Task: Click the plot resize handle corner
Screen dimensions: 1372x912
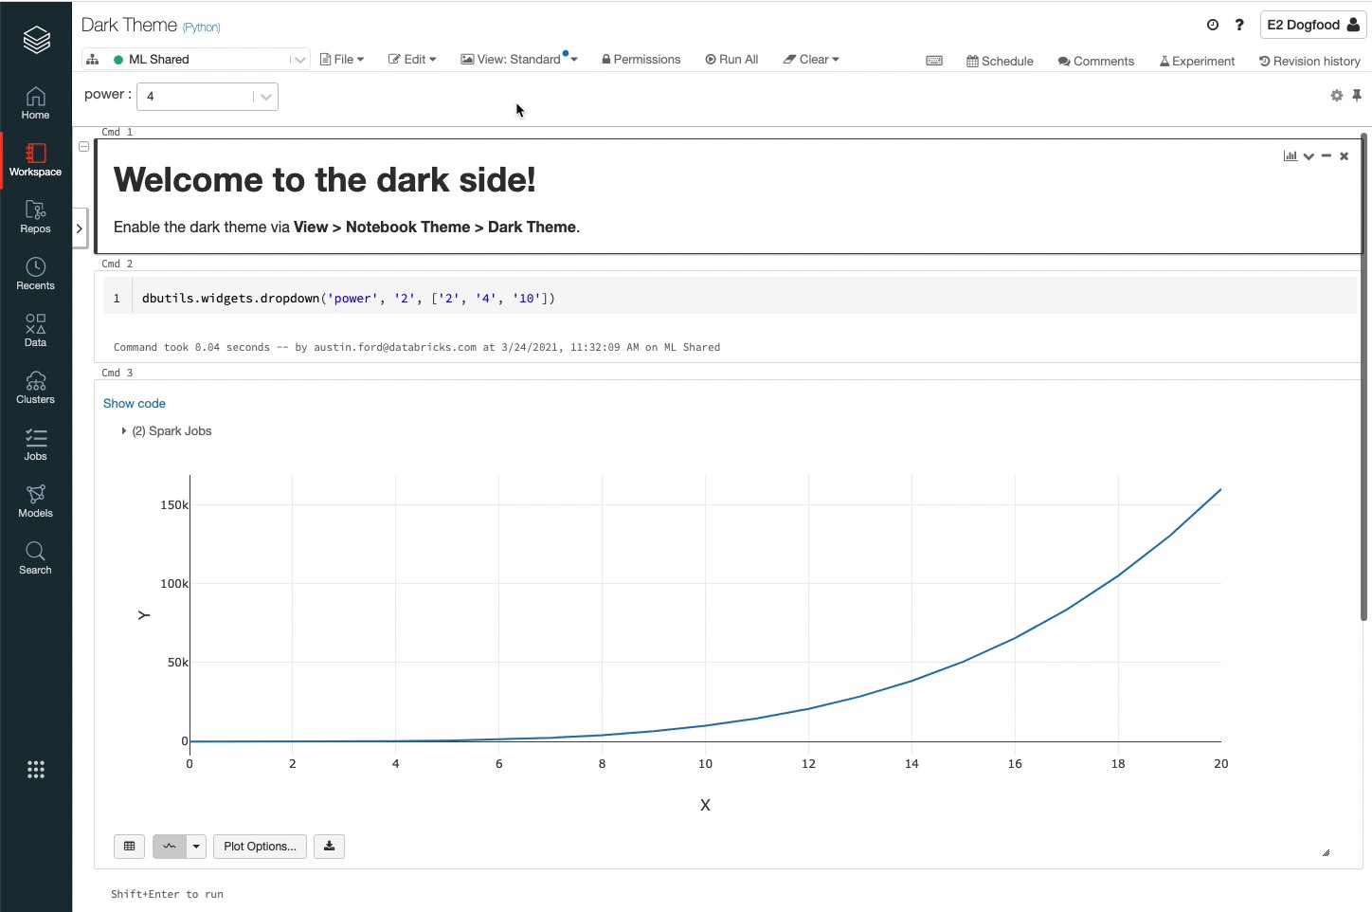Action: (x=1326, y=852)
